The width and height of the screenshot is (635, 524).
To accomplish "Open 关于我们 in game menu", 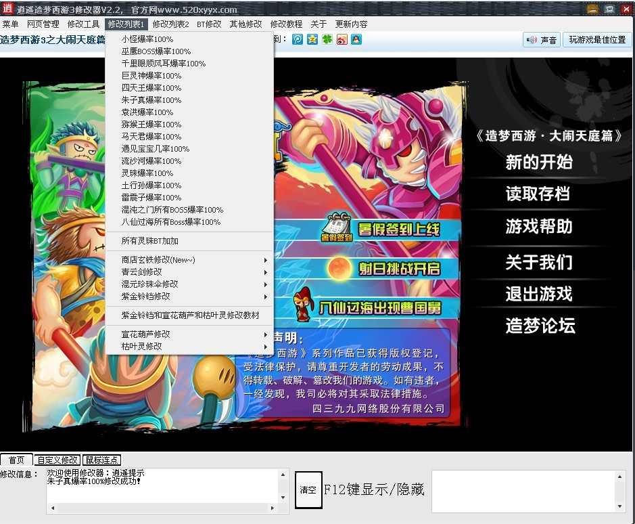I will (539, 263).
